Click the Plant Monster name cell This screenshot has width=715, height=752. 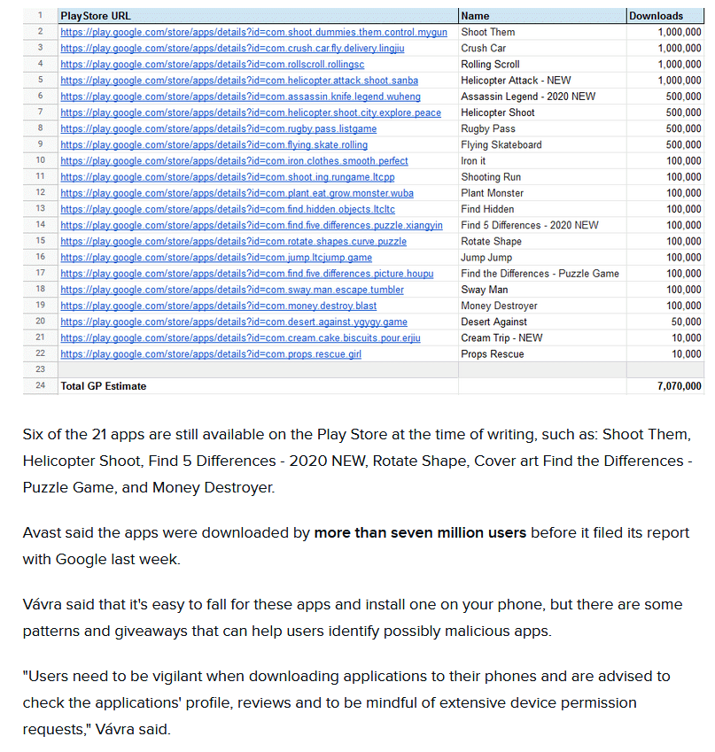542,193
